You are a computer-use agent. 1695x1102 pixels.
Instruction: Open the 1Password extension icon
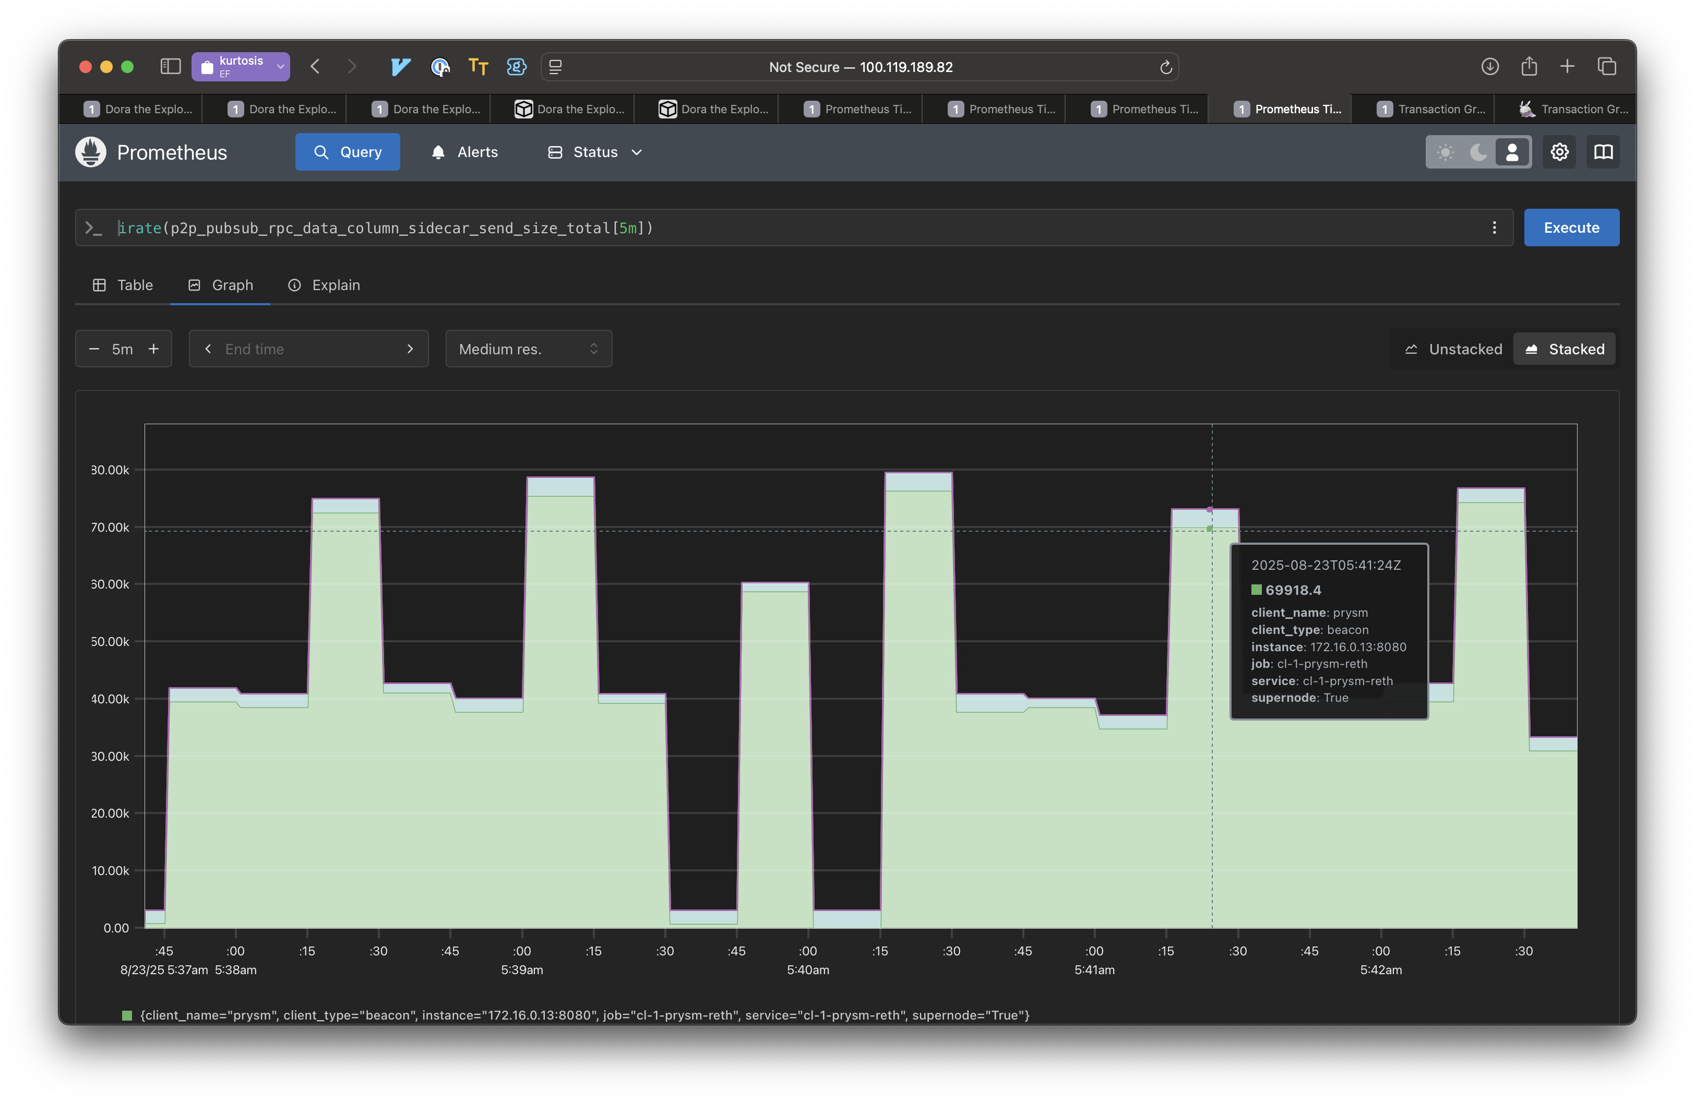(x=440, y=66)
